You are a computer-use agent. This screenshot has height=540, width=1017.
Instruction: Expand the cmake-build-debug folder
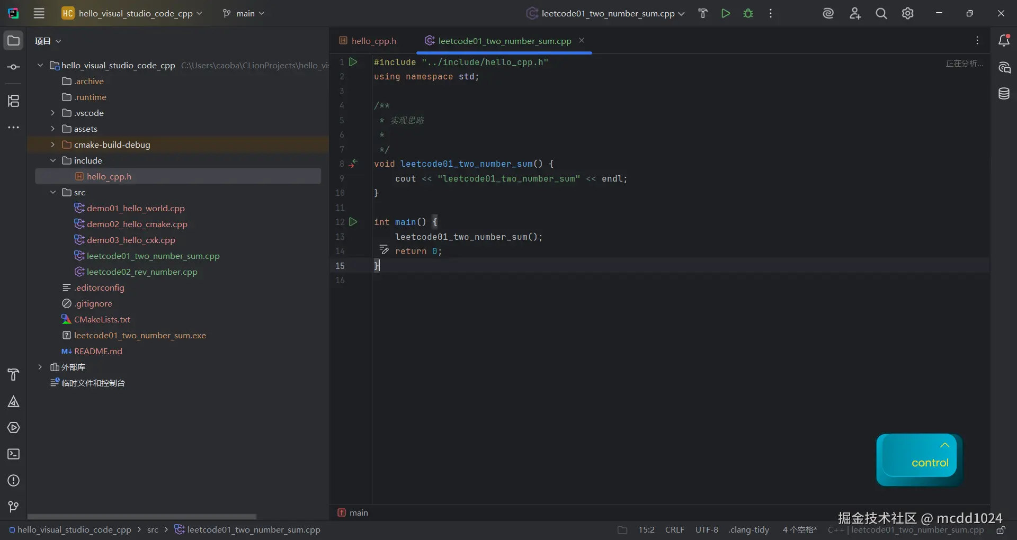point(52,145)
